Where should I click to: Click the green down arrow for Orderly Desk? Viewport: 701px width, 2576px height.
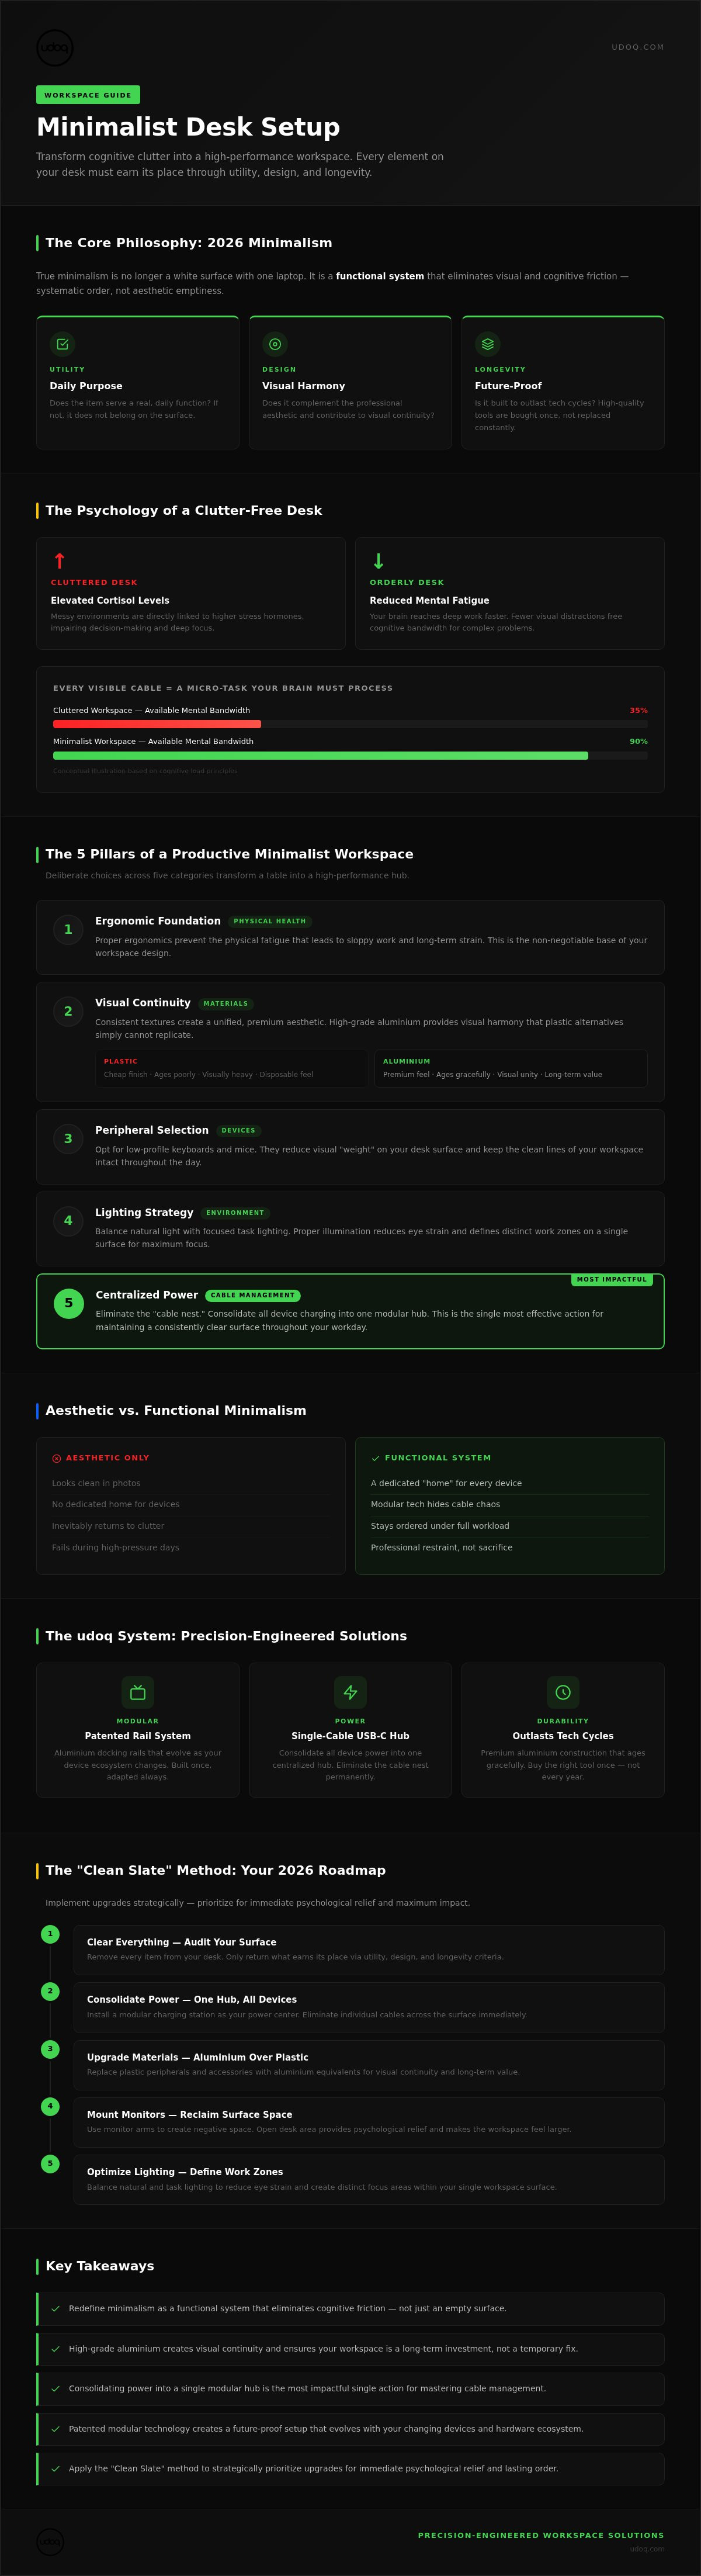[x=378, y=561]
